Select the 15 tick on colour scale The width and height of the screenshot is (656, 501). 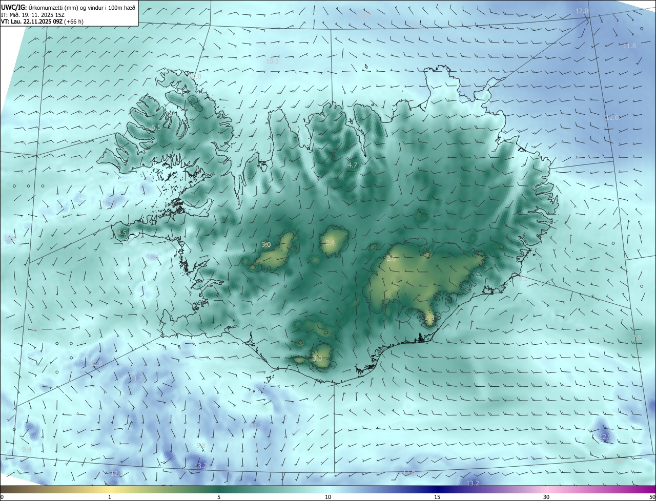[x=437, y=497]
